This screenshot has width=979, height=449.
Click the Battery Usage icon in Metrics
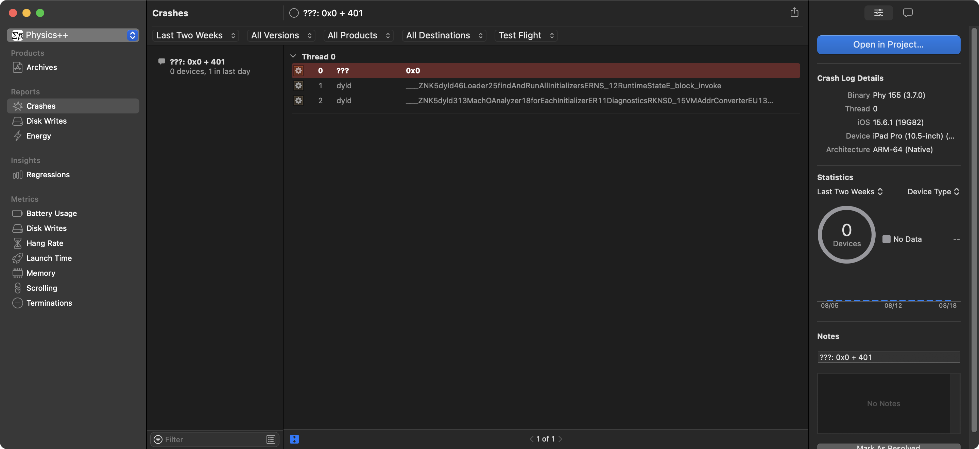(17, 213)
